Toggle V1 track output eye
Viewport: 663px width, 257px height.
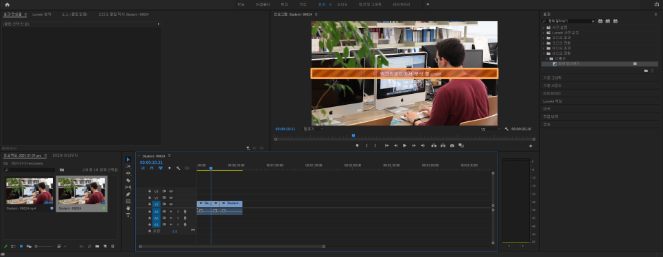[171, 204]
